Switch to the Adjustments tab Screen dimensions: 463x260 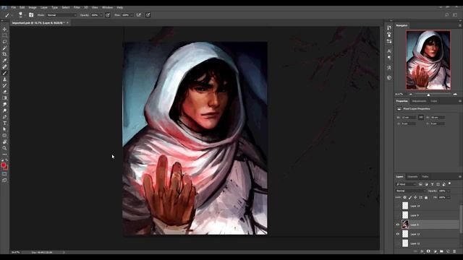point(419,101)
